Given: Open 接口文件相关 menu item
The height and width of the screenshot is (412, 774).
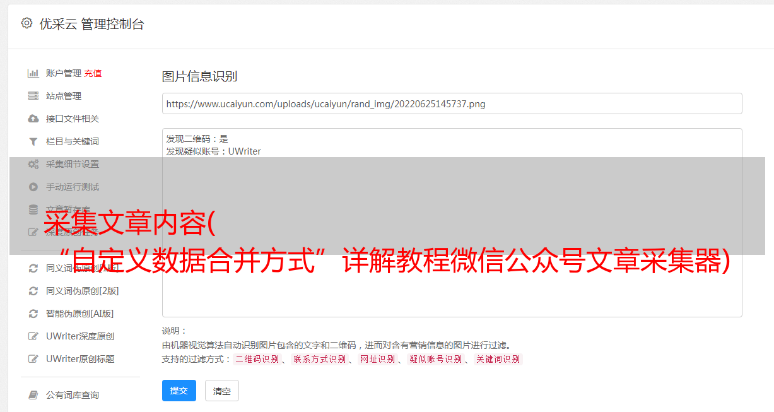Looking at the screenshot, I should pyautogui.click(x=73, y=119).
